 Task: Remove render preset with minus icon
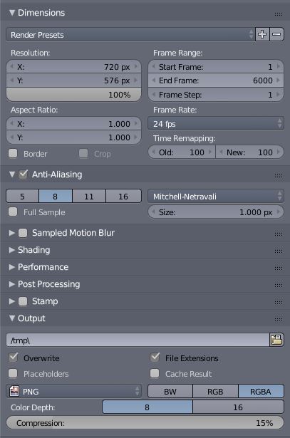276,34
